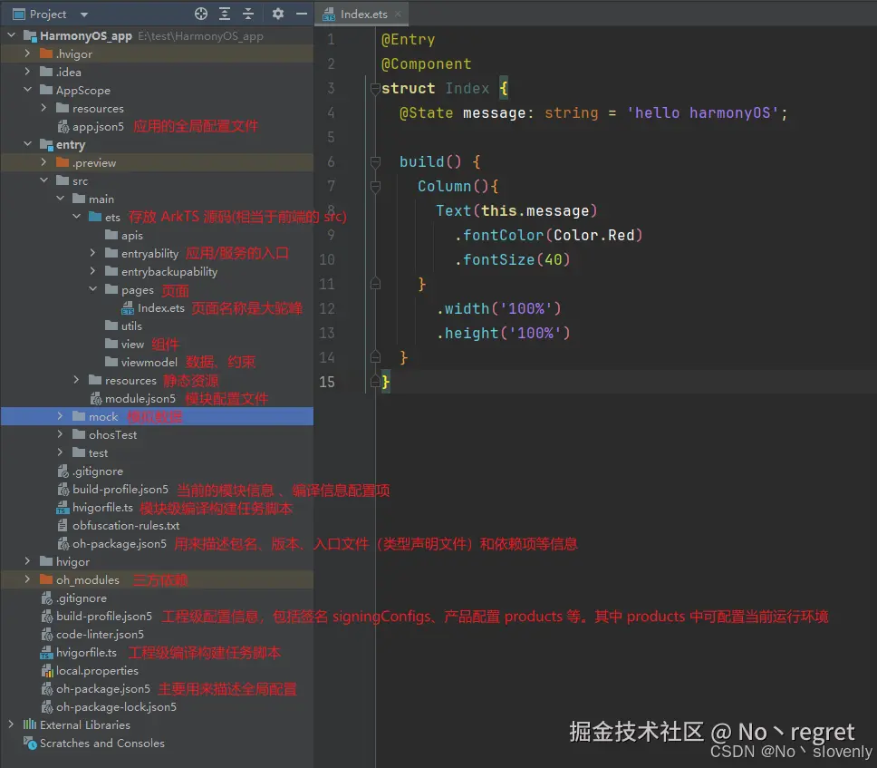877x768 pixels.
Task: Click External Libraries bar-chart icon
Action: 30,724
